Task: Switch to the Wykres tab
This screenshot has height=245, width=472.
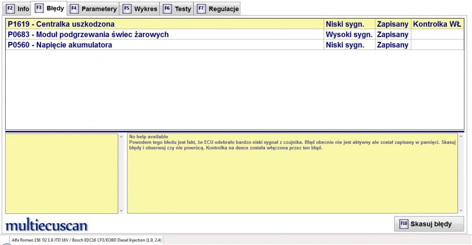Action: pos(140,9)
